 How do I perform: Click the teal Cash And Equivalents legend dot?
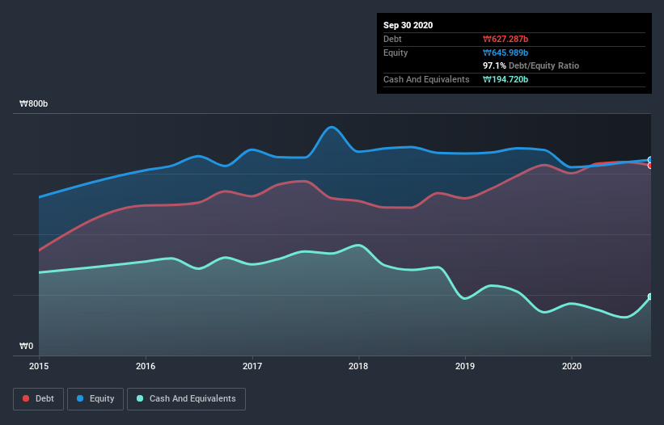click(x=140, y=398)
